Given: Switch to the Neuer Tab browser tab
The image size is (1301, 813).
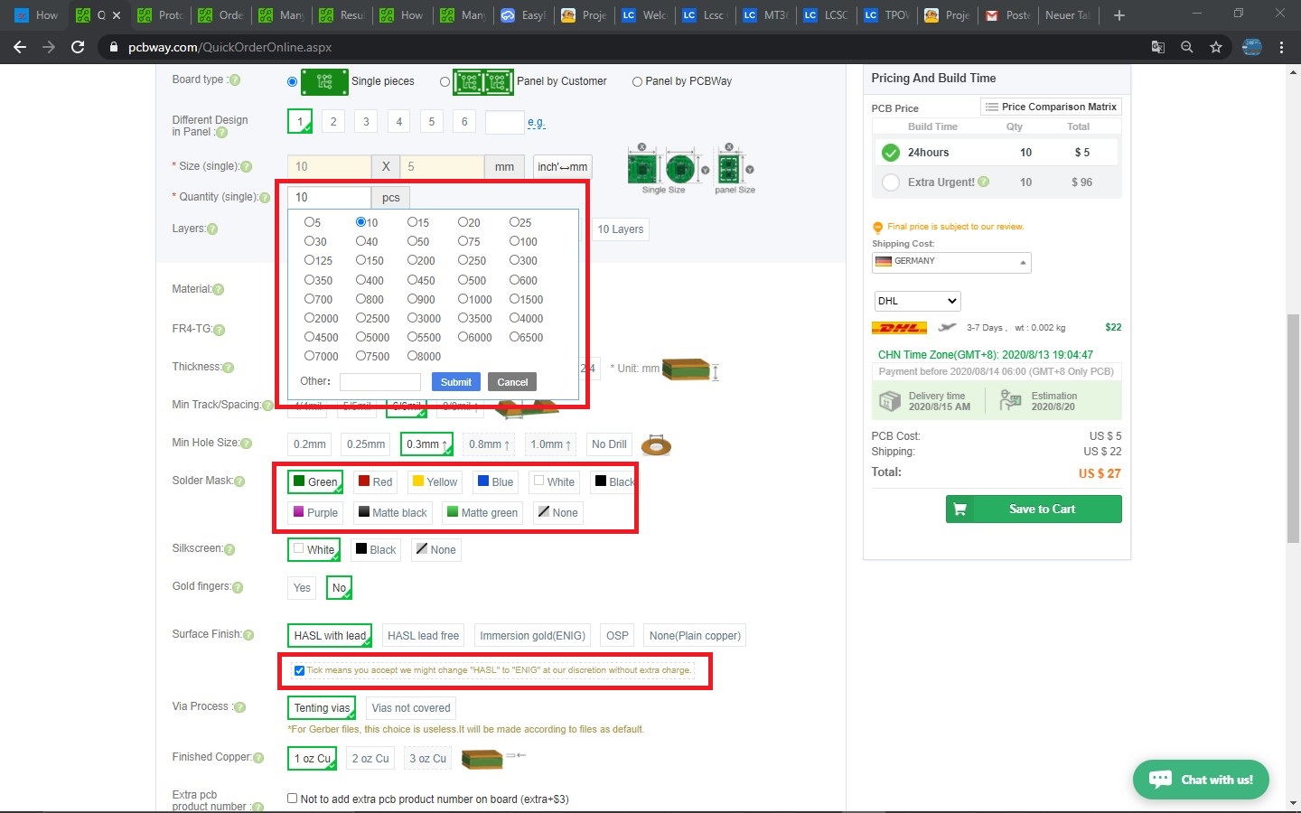Looking at the screenshot, I should [x=1067, y=15].
